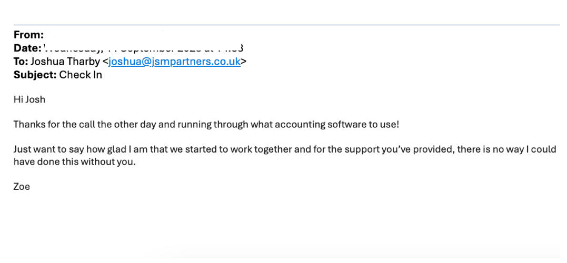Click the bold "Date:" header label
The image size is (567, 263).
[27, 48]
